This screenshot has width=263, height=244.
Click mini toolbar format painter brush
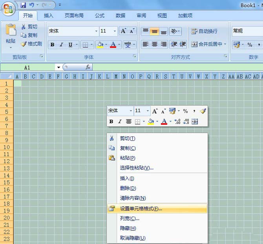pos(203,111)
